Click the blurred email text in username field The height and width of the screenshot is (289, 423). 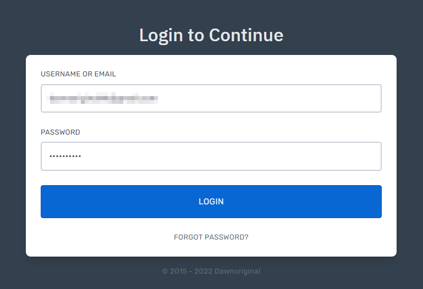click(102, 98)
